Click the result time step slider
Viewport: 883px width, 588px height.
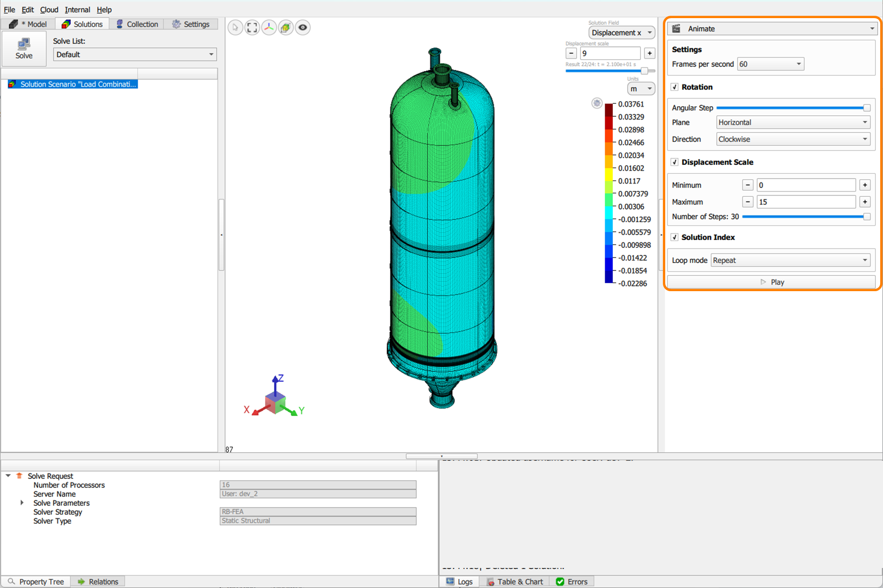[610, 71]
